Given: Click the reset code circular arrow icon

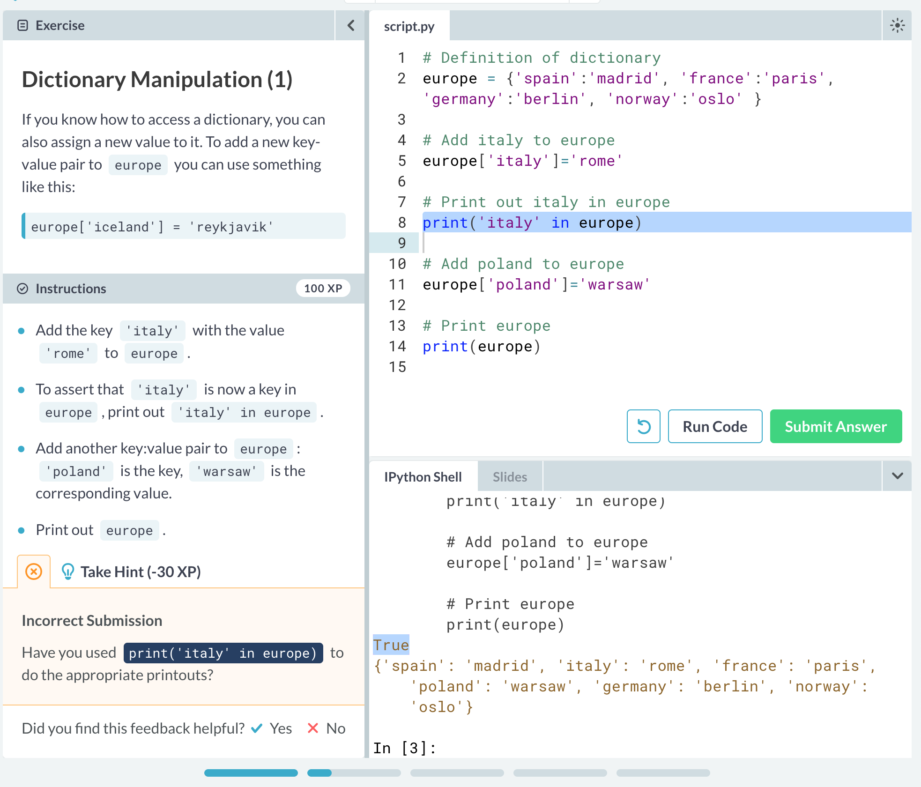Looking at the screenshot, I should point(643,426).
